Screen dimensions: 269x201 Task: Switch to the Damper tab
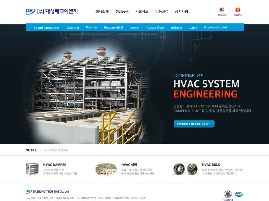click(x=91, y=27)
